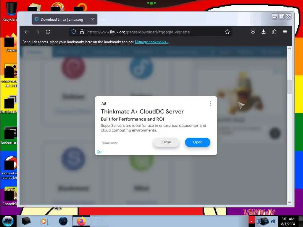The width and height of the screenshot is (303, 227).
Task: Open the black box taskbar icon
Action: pyautogui.click(x=26, y=221)
